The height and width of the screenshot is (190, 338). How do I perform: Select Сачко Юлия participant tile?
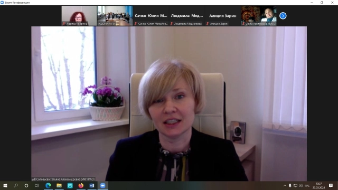click(x=151, y=16)
